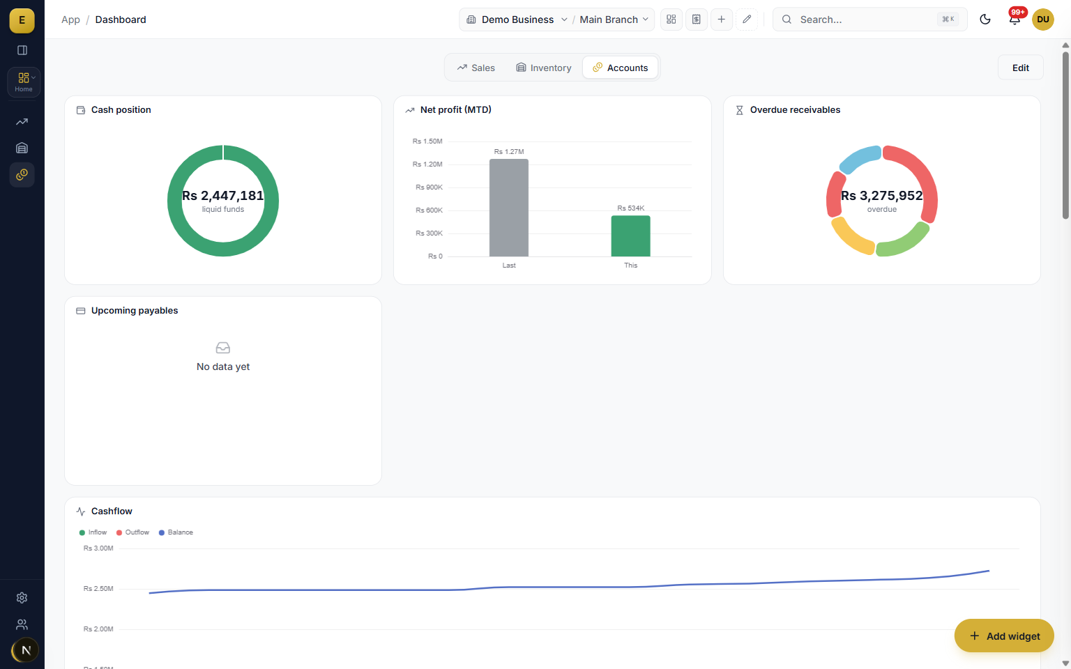Click the yellow segment of overdue donut

tap(851, 238)
